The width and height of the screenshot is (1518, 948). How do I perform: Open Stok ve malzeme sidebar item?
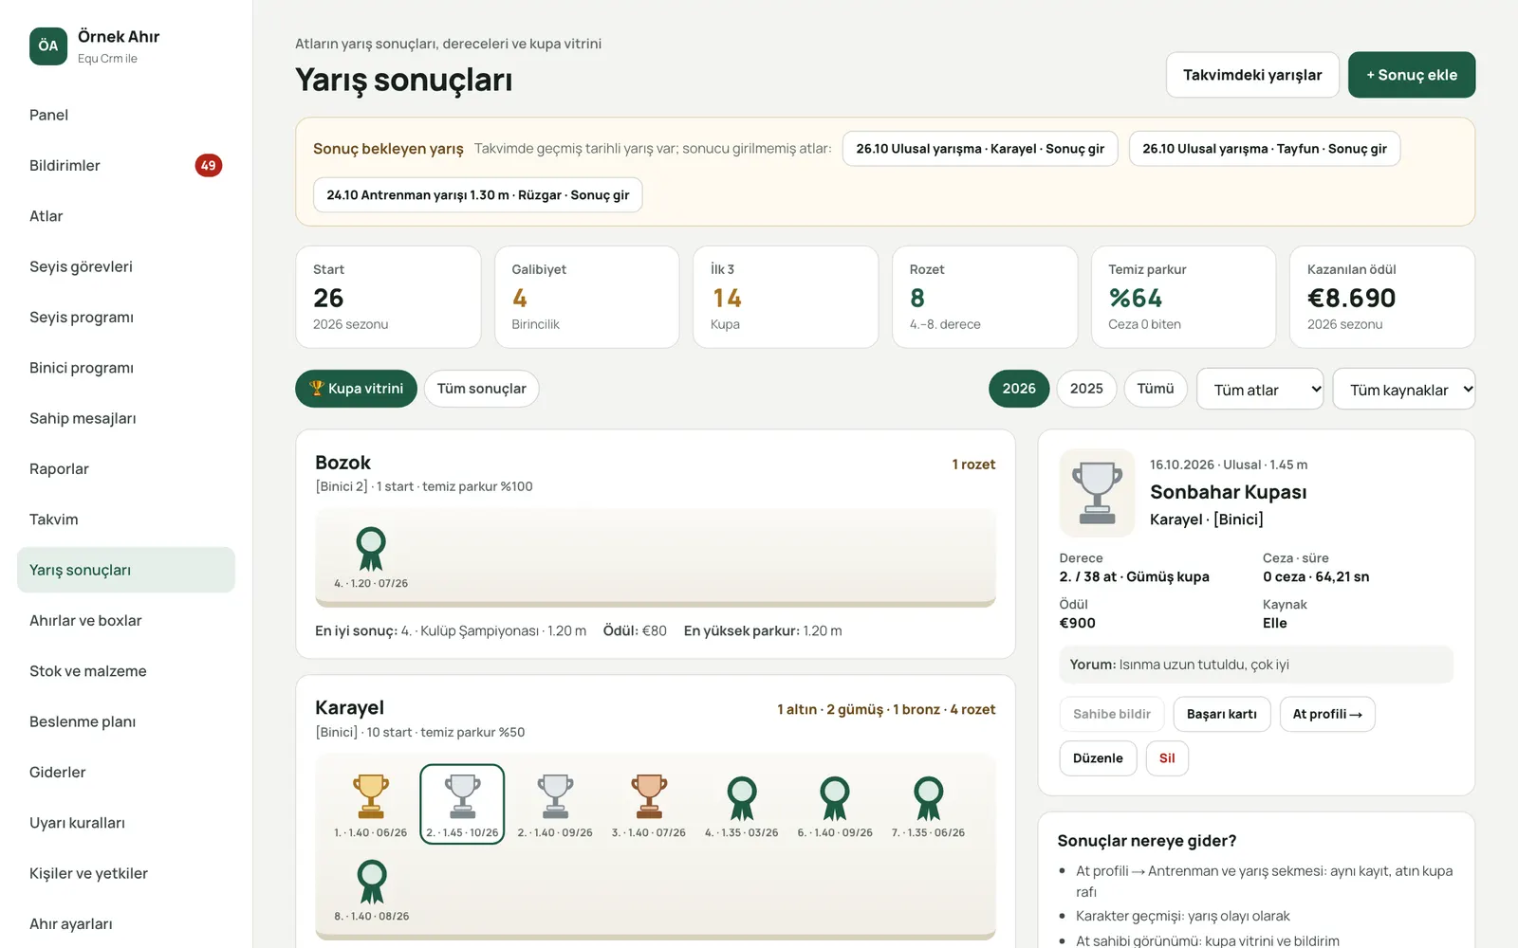pos(125,671)
